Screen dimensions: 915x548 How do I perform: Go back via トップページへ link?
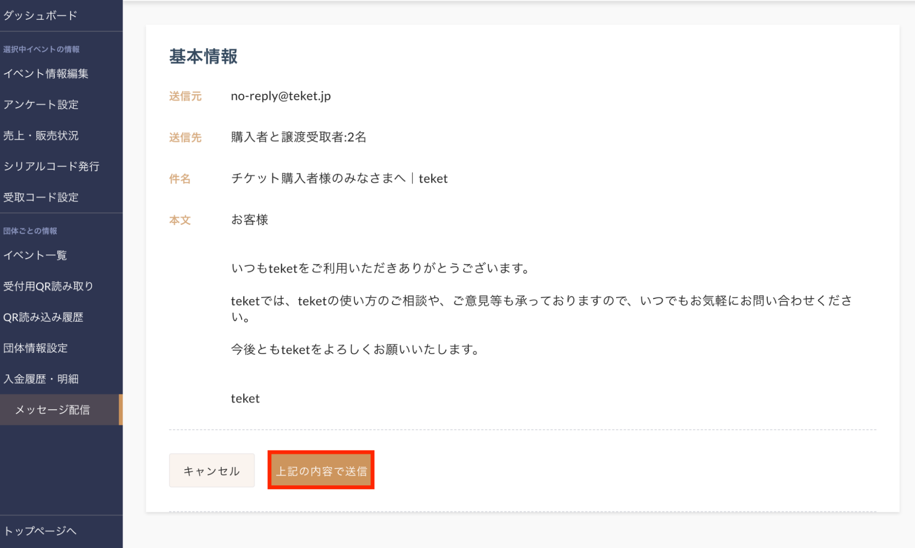point(40,531)
